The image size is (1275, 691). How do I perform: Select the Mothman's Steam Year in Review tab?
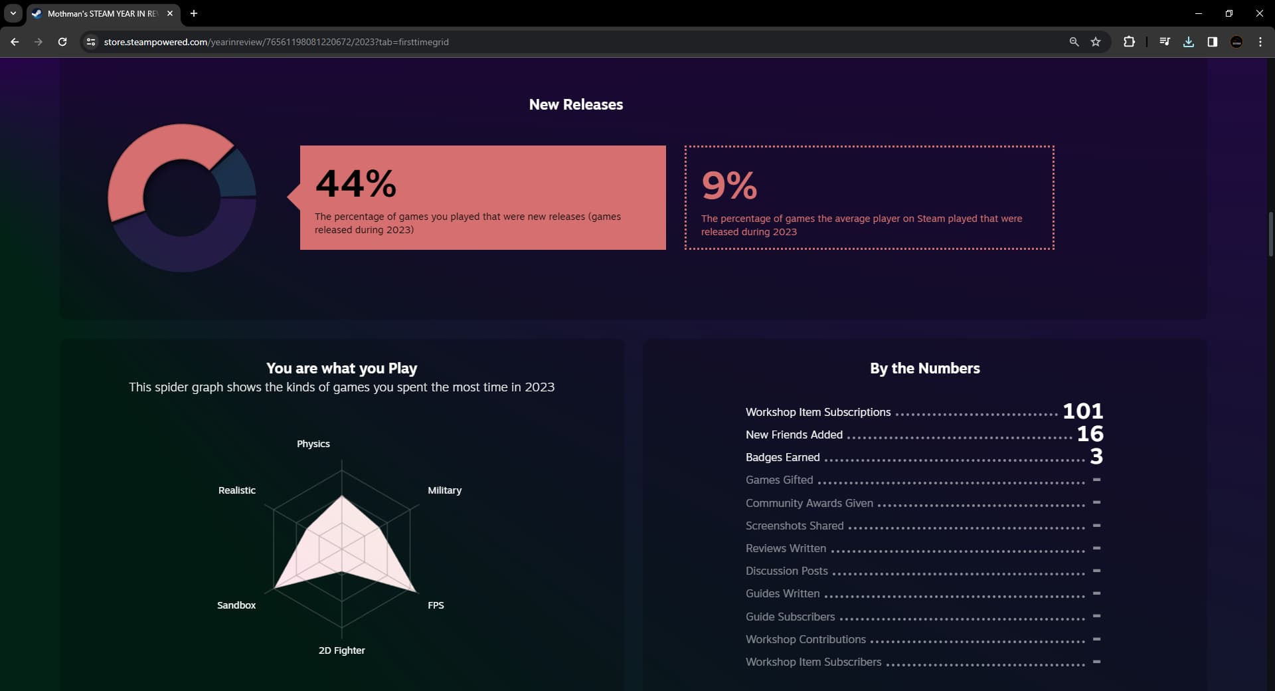pyautogui.click(x=100, y=13)
